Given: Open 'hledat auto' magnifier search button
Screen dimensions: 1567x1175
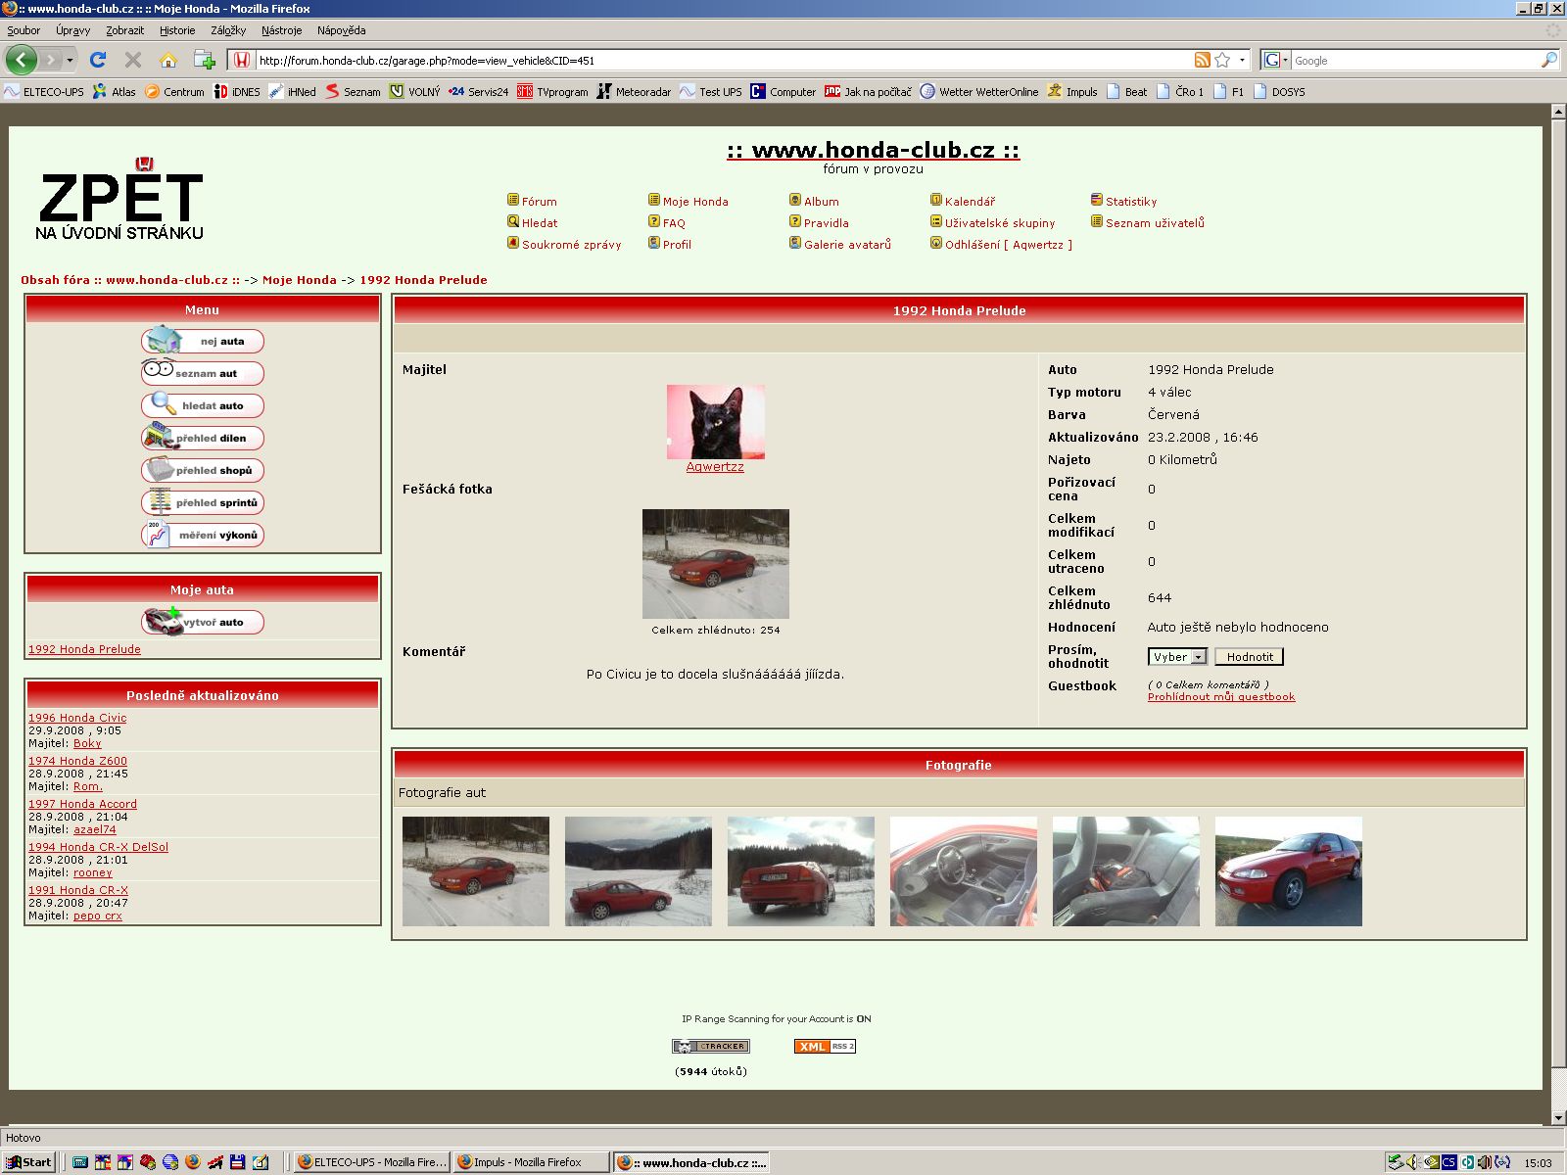Looking at the screenshot, I should tap(203, 405).
